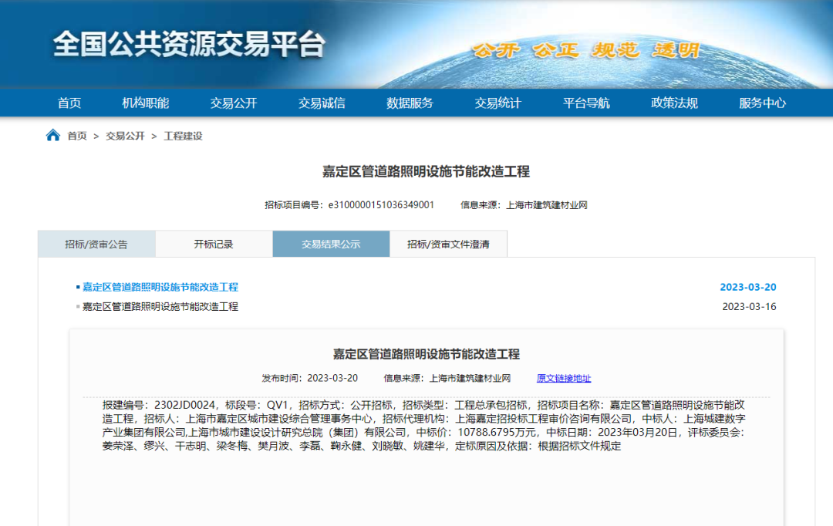Open 政策法规 in the navigation bar
833x526 pixels.
tap(675, 103)
